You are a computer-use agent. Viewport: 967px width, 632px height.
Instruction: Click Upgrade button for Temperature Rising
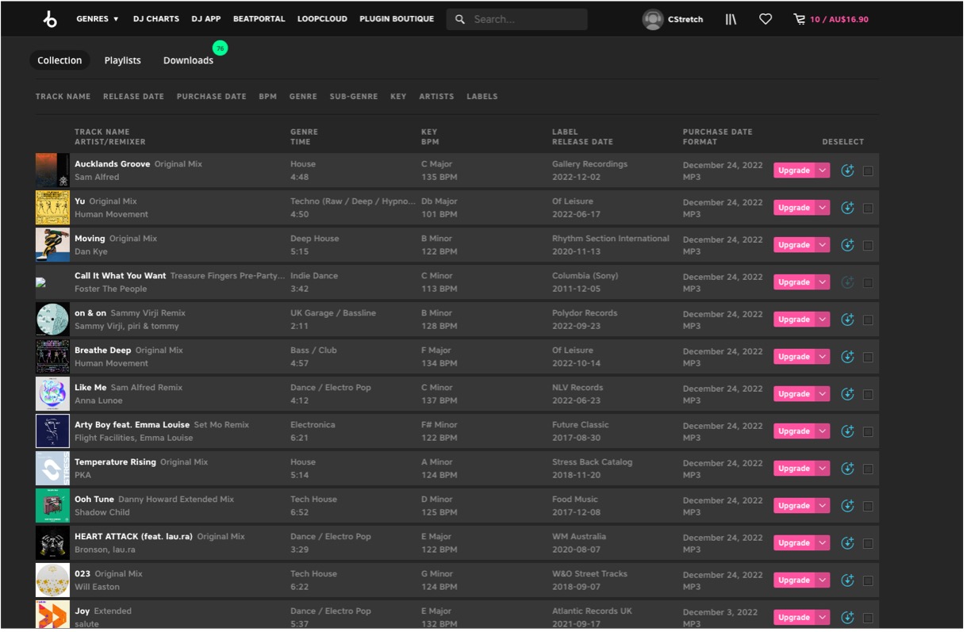pyautogui.click(x=794, y=469)
